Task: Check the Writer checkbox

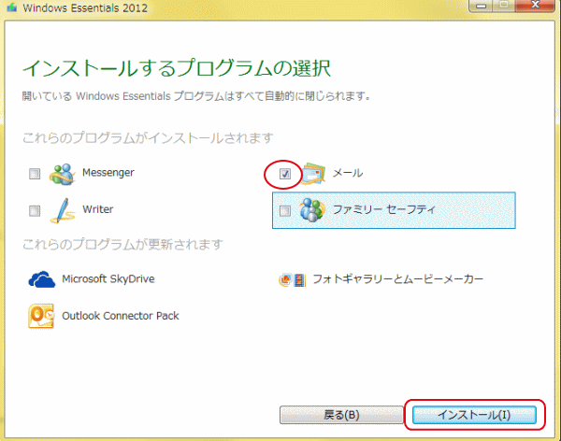Action: tap(35, 210)
